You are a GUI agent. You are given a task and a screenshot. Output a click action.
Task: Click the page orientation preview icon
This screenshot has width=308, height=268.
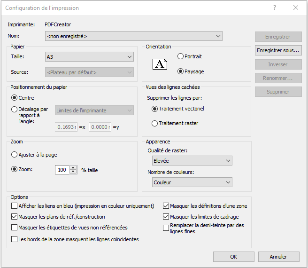coord(161,64)
